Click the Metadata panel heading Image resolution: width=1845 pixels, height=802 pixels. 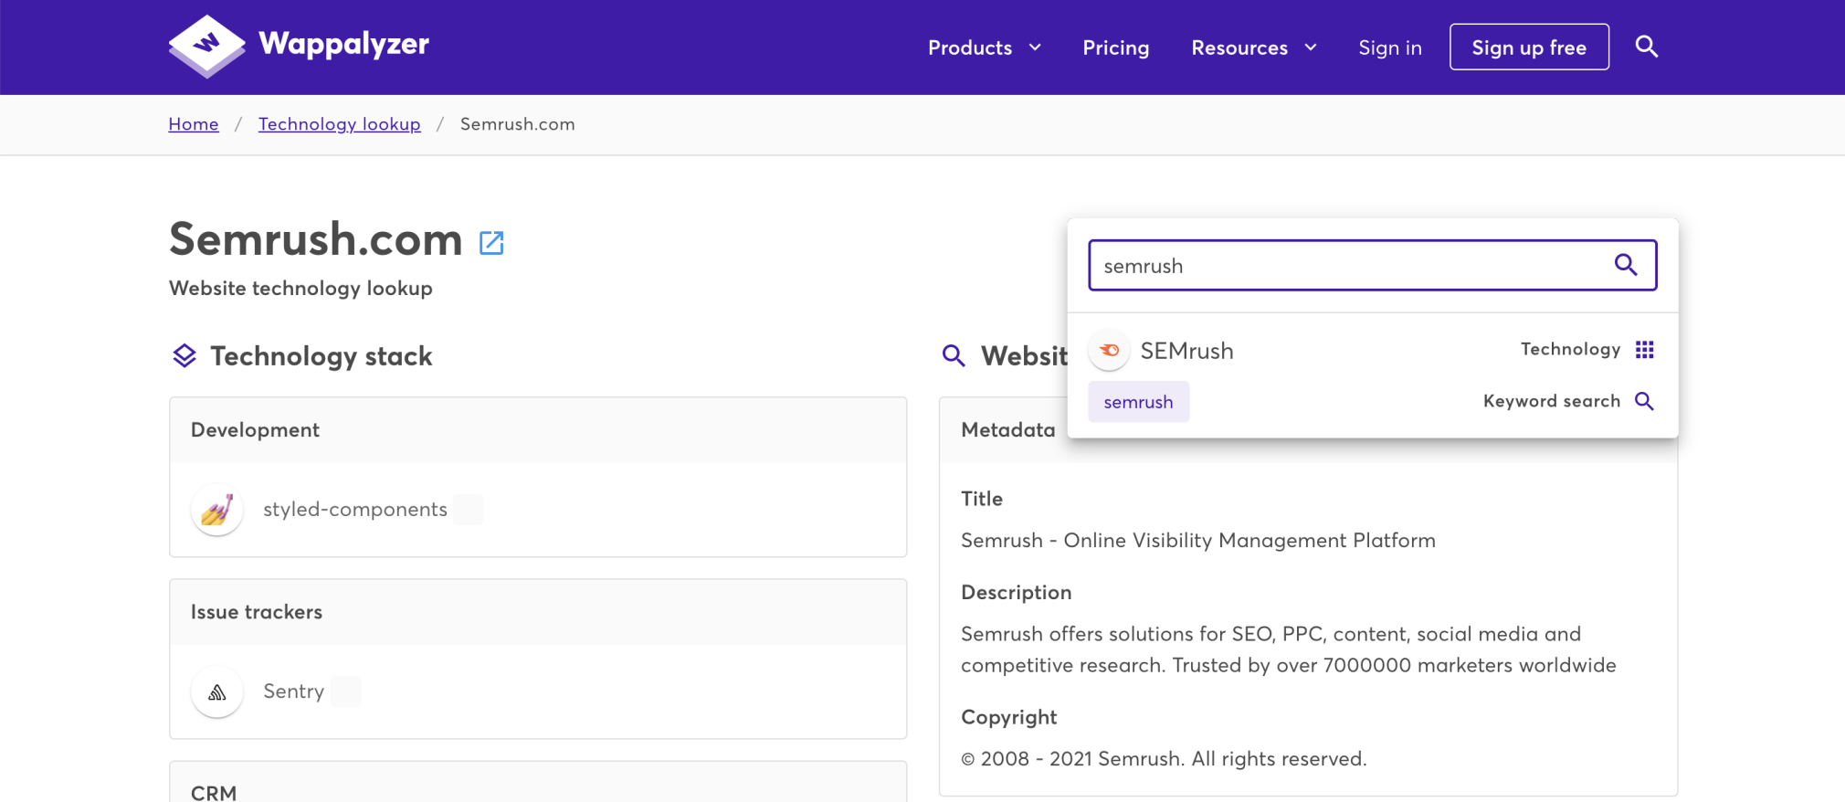[x=1007, y=430]
